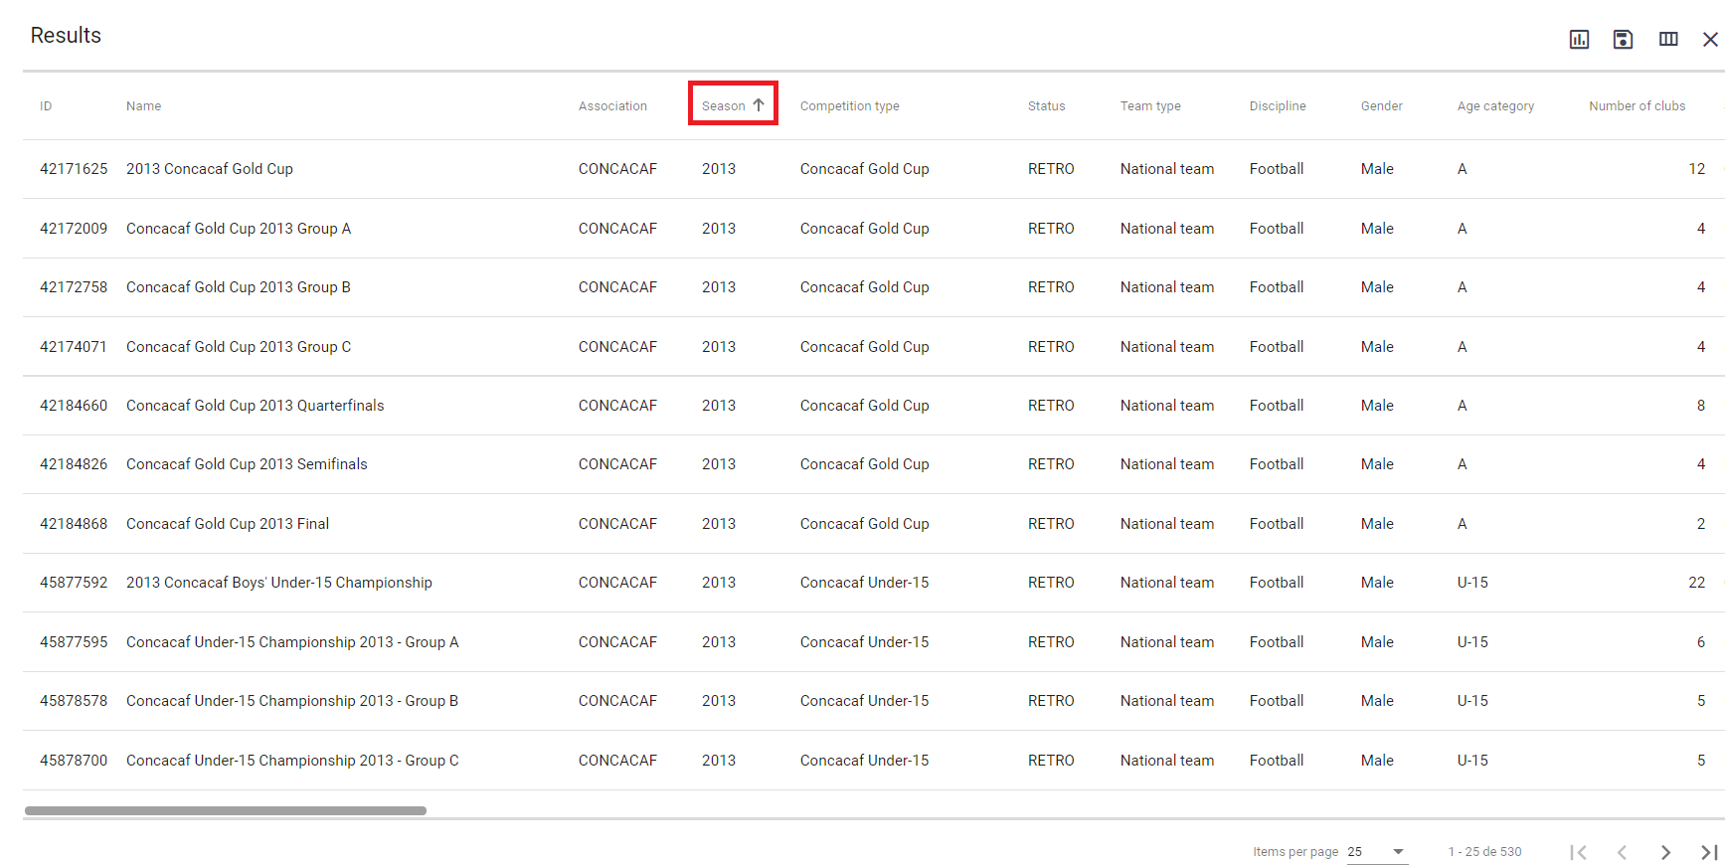Sort by the Status column header
This screenshot has width=1725, height=865.
click(1046, 106)
